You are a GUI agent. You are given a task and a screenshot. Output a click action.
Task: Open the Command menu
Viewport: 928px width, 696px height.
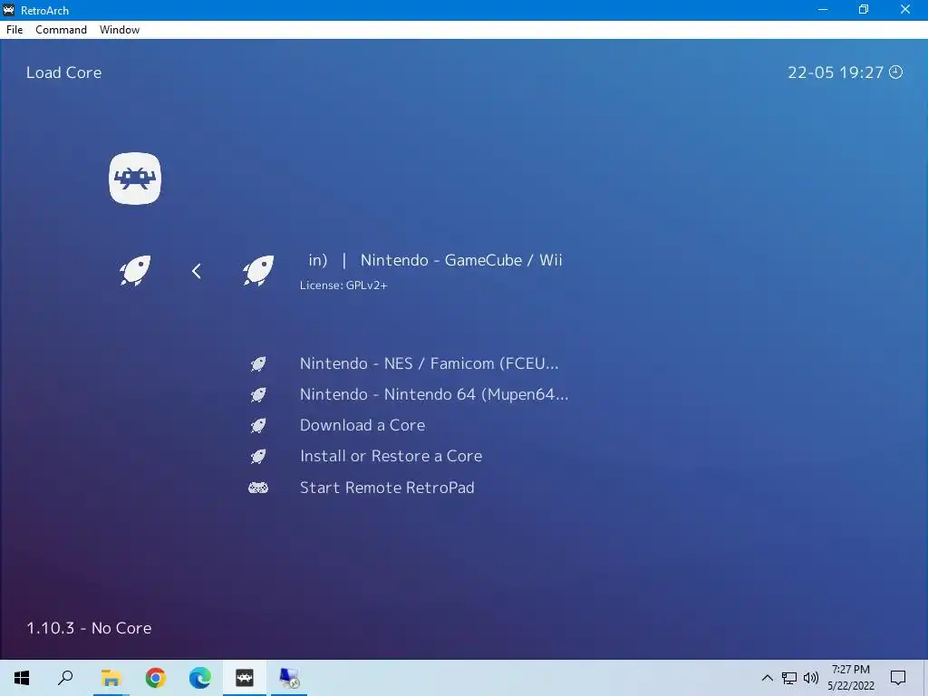(x=61, y=30)
